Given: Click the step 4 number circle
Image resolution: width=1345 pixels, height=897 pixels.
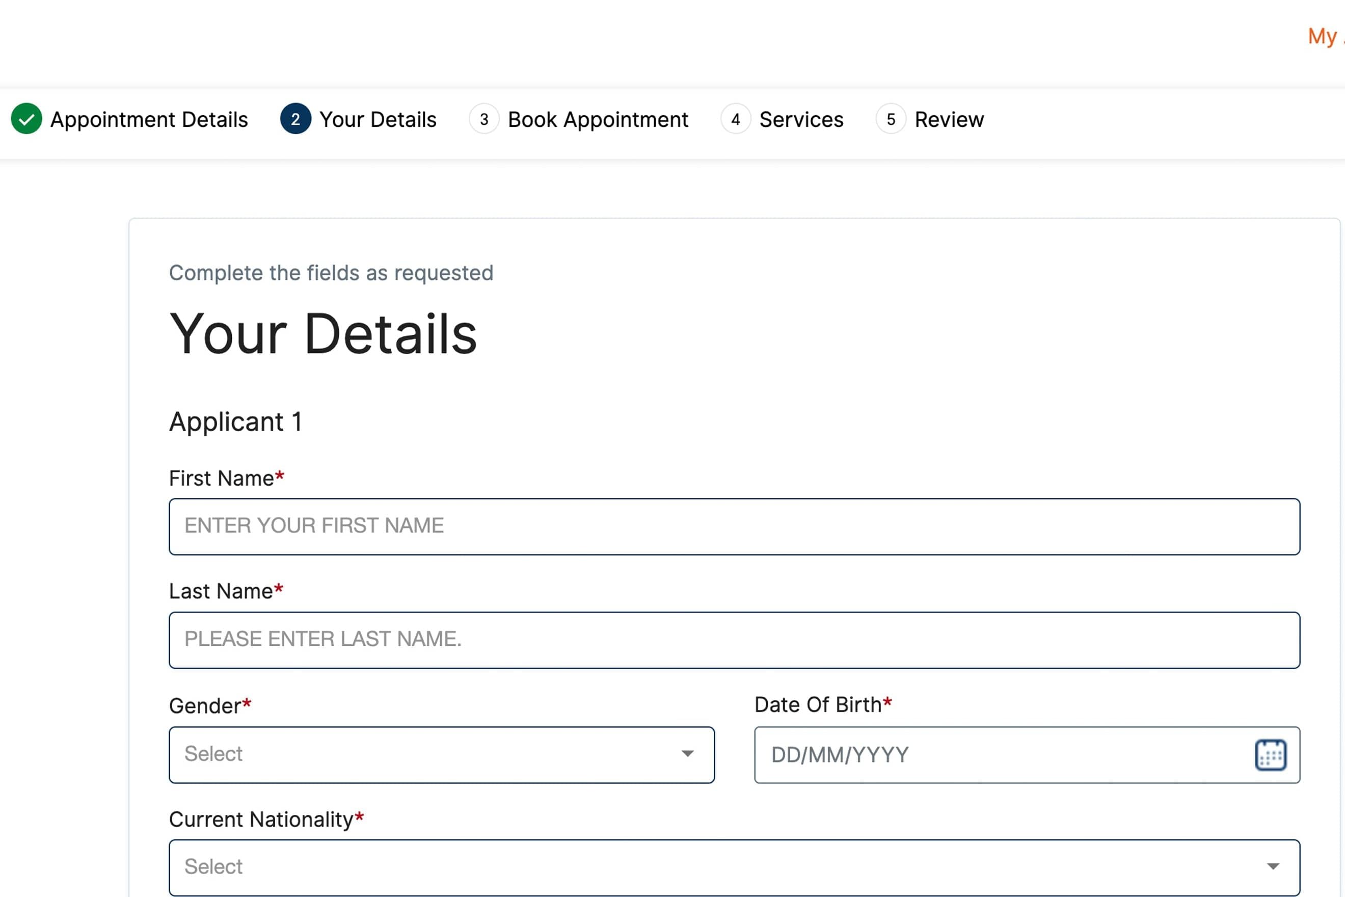Looking at the screenshot, I should point(735,119).
